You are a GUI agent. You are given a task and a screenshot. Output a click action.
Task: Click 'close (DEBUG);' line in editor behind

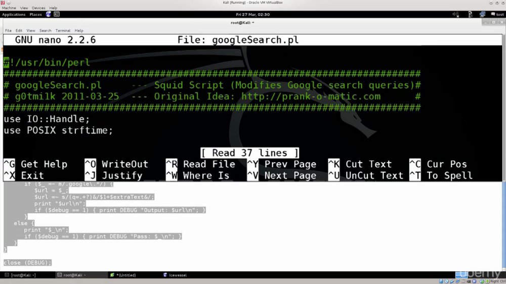tap(27, 263)
